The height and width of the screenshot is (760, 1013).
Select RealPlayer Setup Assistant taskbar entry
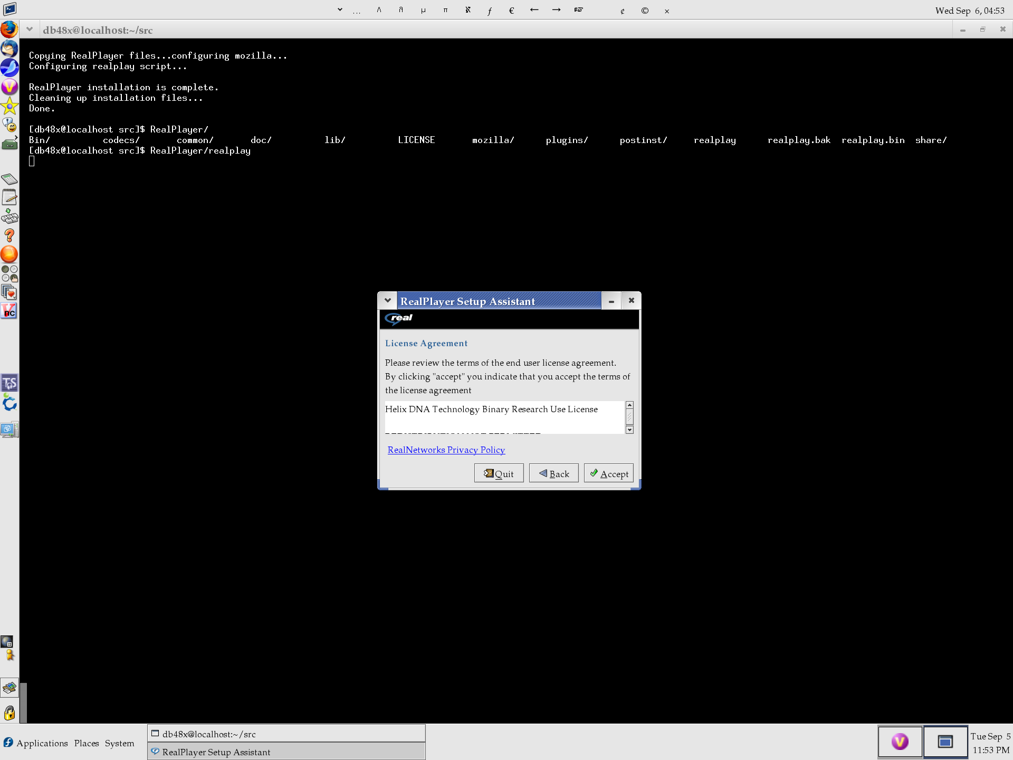point(286,752)
